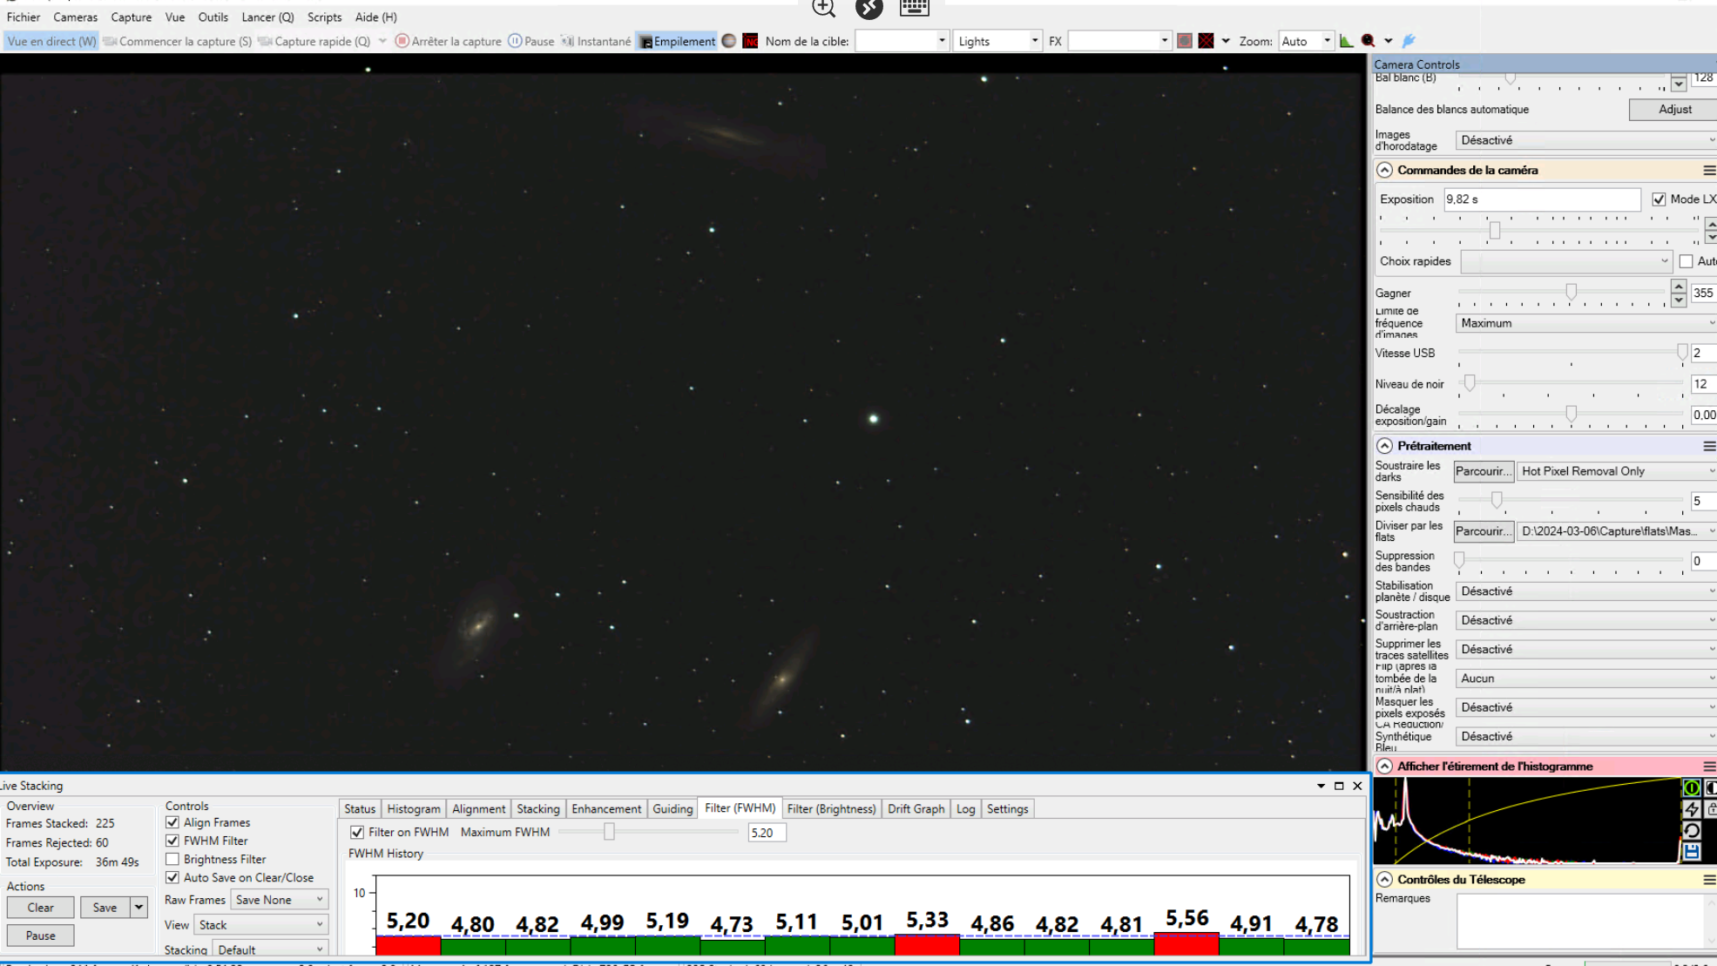Switch to the Filter (Brightness) tab
1717x966 pixels.
[831, 809]
